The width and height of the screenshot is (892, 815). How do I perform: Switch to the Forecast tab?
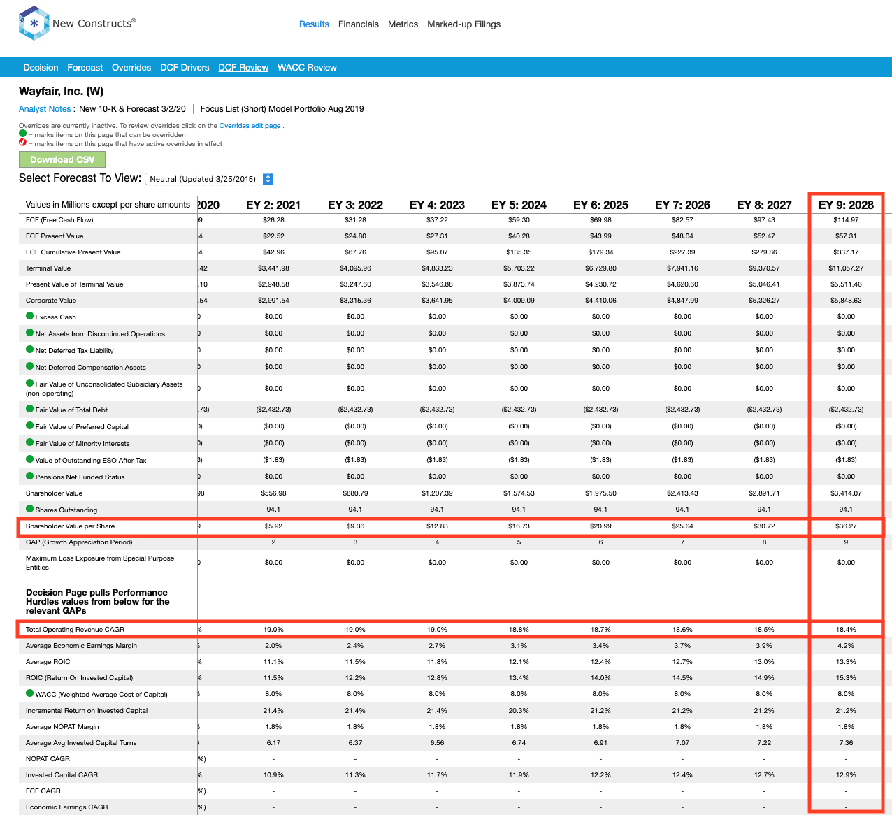pyautogui.click(x=85, y=68)
